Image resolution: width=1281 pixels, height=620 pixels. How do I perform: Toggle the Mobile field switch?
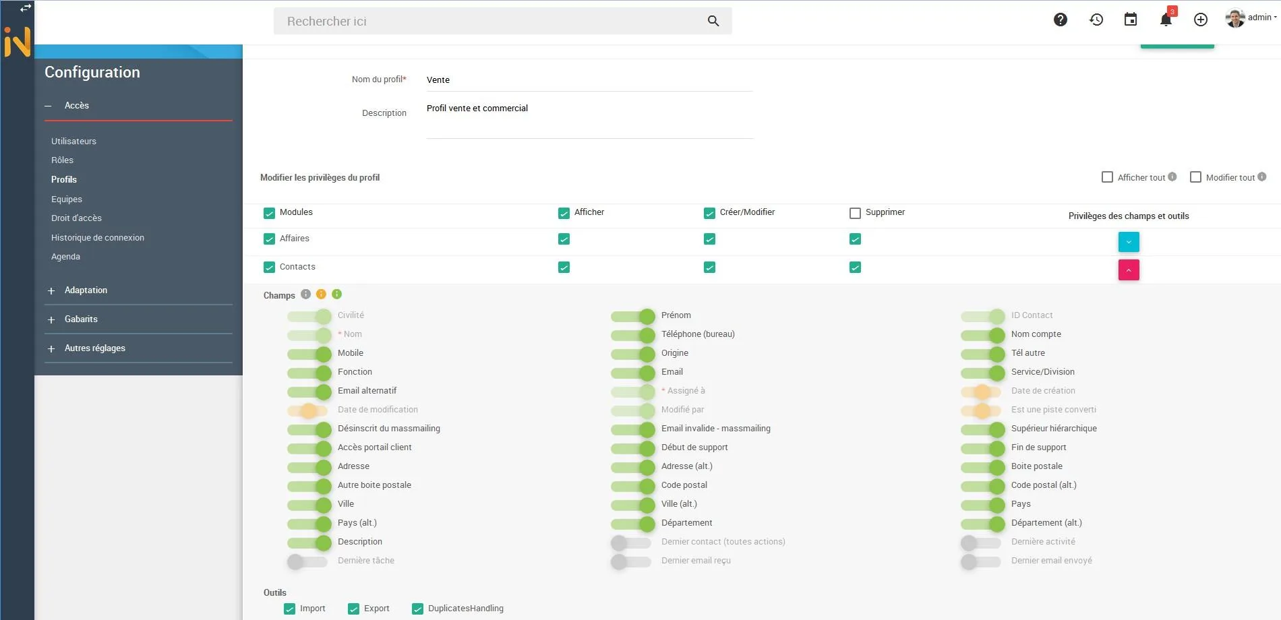pos(309,354)
